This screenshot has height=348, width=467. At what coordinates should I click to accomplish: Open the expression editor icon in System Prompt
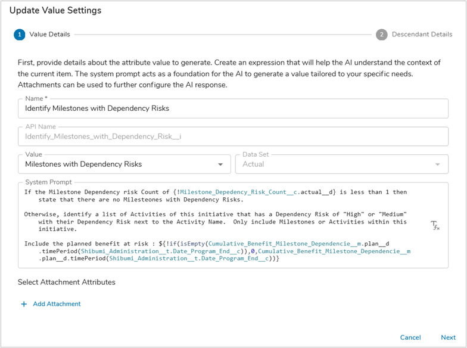tap(435, 225)
